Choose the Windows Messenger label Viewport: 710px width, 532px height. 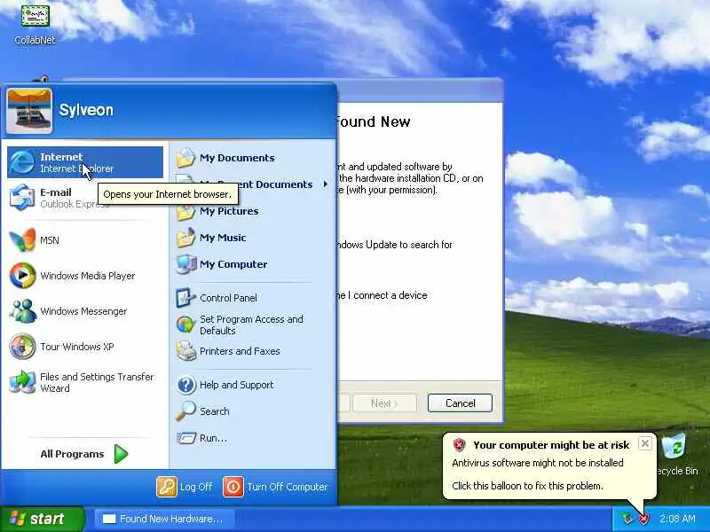pyautogui.click(x=83, y=311)
